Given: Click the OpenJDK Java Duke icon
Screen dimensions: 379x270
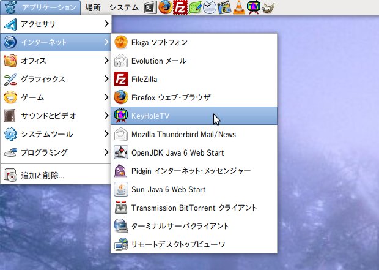Looking at the screenshot, I should [x=121, y=152].
